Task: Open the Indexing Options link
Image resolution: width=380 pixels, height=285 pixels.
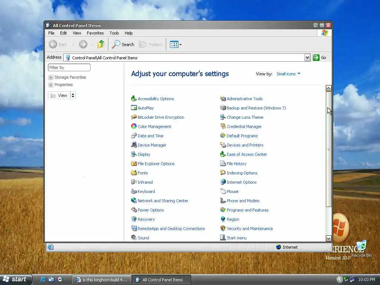Action: point(242,173)
